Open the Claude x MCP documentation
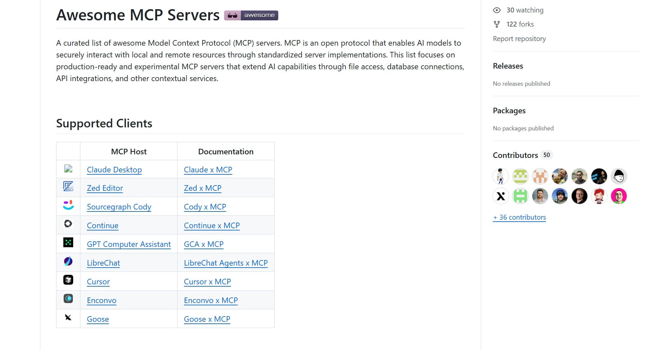The height and width of the screenshot is (350, 654). (208, 170)
